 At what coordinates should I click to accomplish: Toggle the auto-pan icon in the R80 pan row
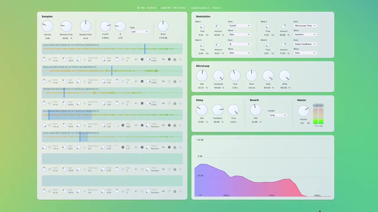(123, 125)
